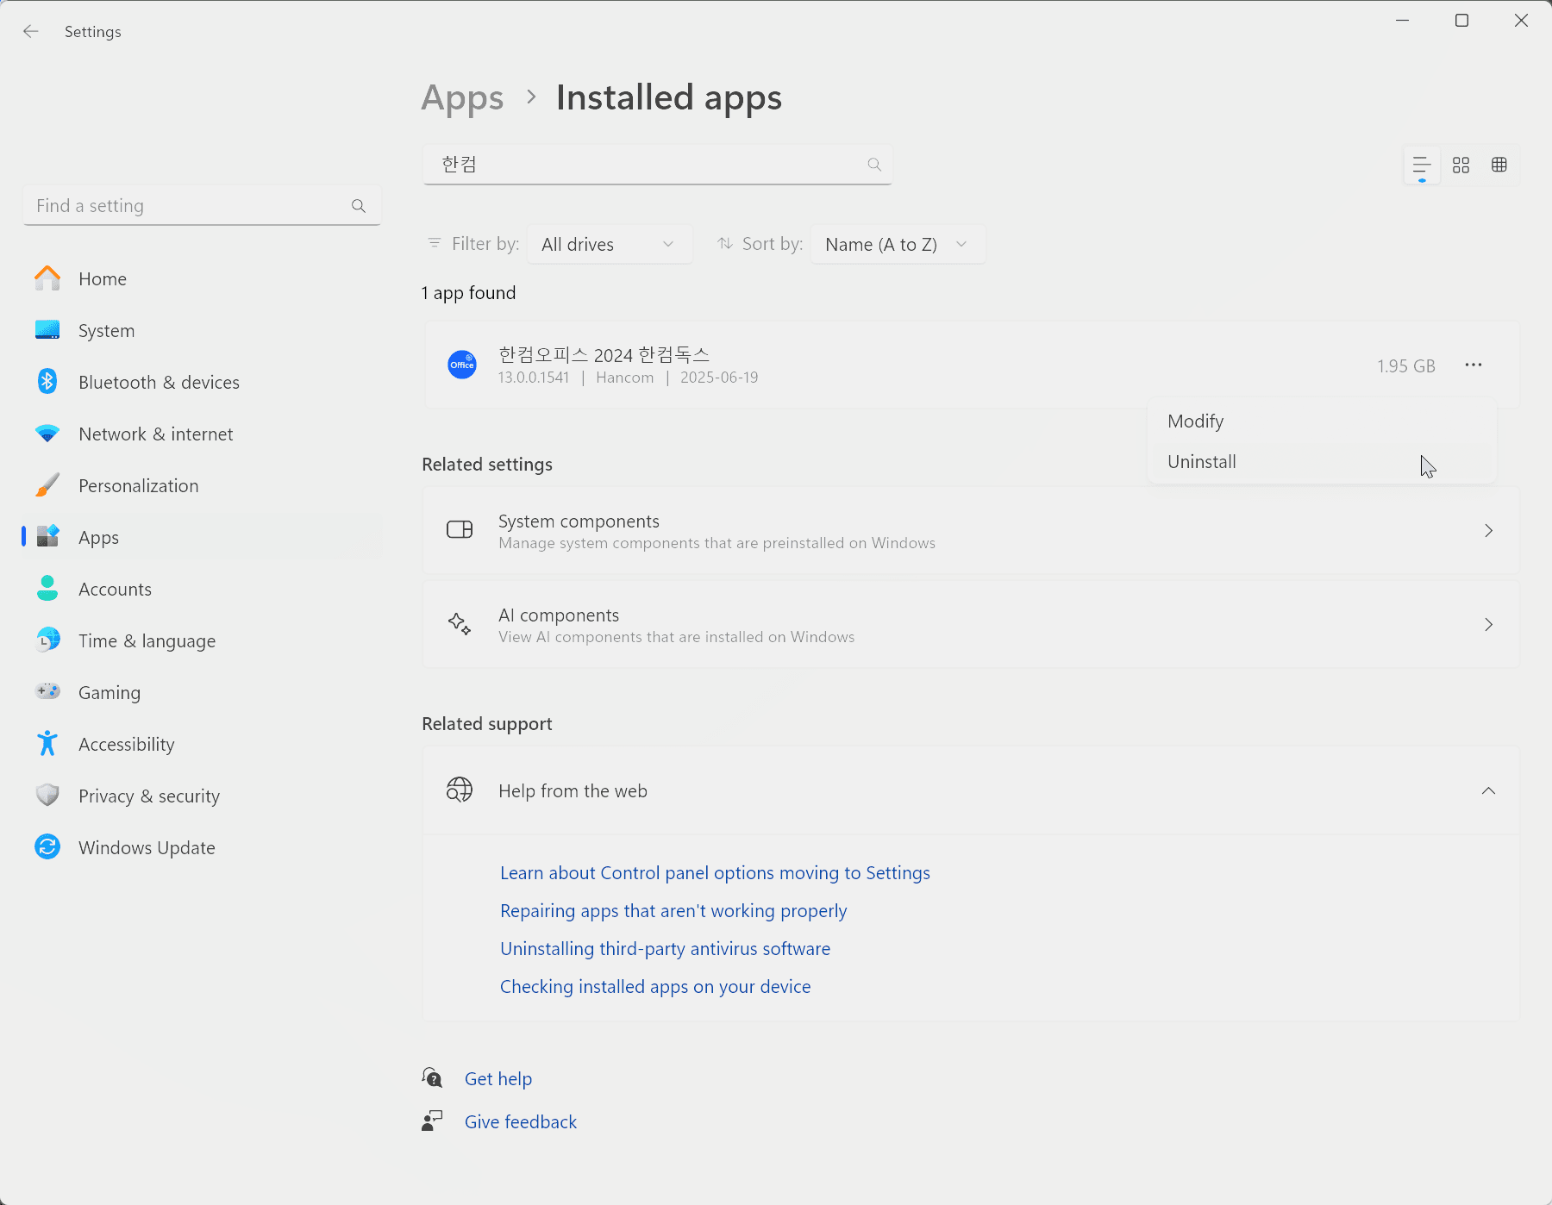The width and height of the screenshot is (1552, 1205).
Task: Click the Privacy shield icon
Action: point(47,795)
